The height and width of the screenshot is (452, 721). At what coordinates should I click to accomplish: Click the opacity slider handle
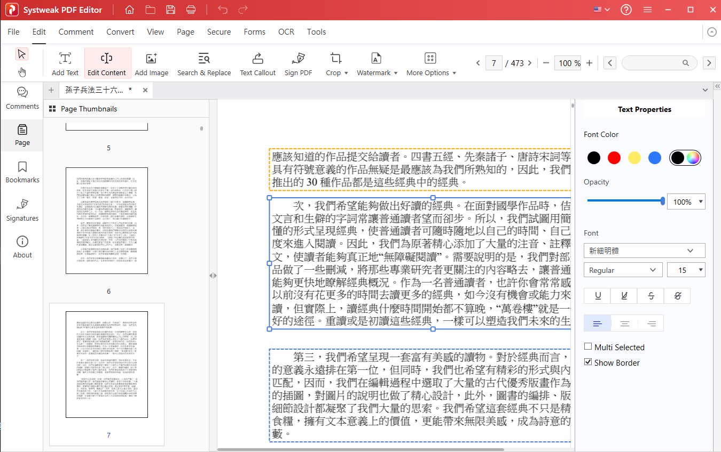(x=663, y=201)
